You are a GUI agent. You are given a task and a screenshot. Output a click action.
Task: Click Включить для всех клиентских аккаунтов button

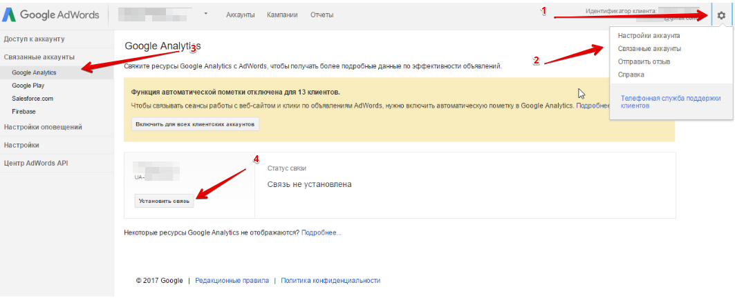195,124
